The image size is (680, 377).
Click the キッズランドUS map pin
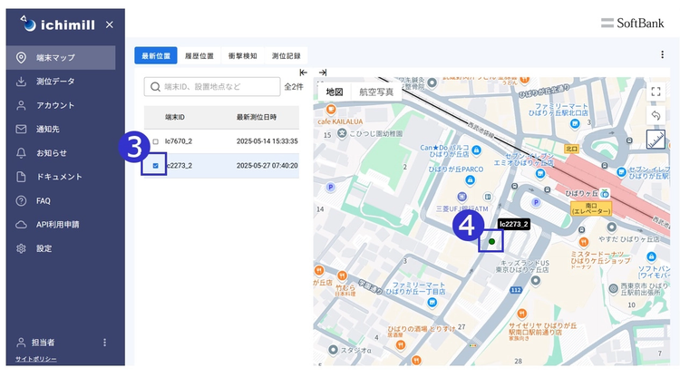tap(536, 281)
